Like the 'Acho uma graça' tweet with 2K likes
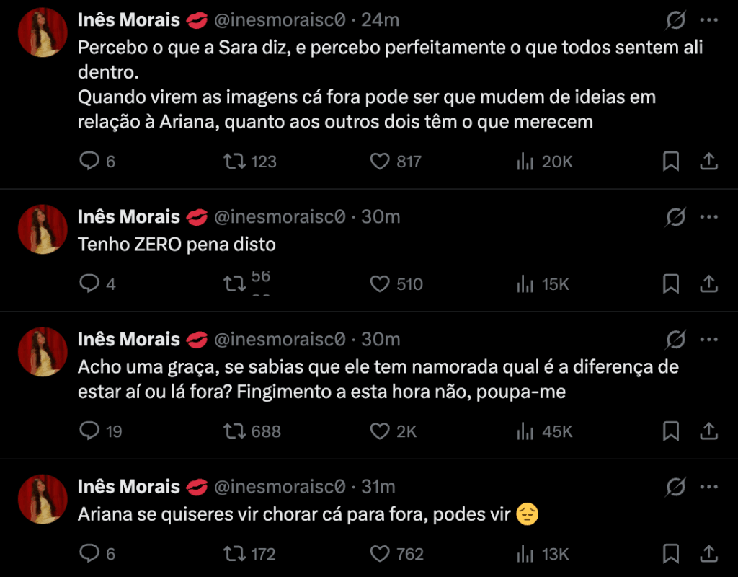This screenshot has width=738, height=577. point(380,431)
